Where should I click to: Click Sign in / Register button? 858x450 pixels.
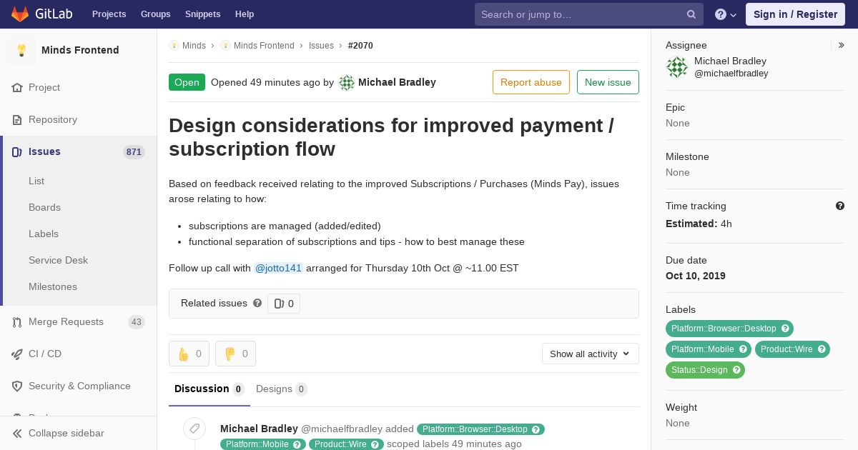[795, 14]
